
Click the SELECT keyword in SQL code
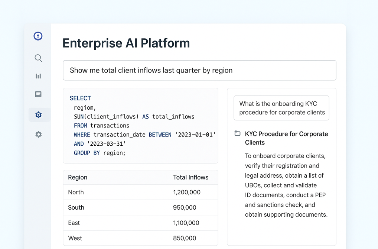80,98
